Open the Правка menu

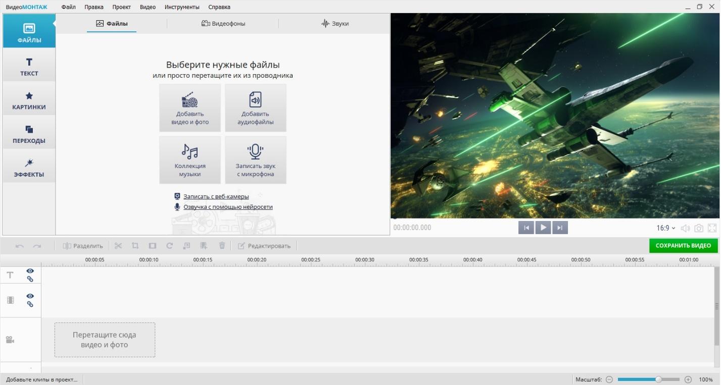[x=94, y=7]
